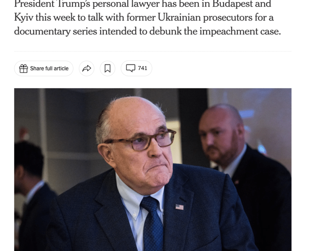Click the horizontal divider below the summary
Screen dimensions: 310x251
tap(153, 51)
